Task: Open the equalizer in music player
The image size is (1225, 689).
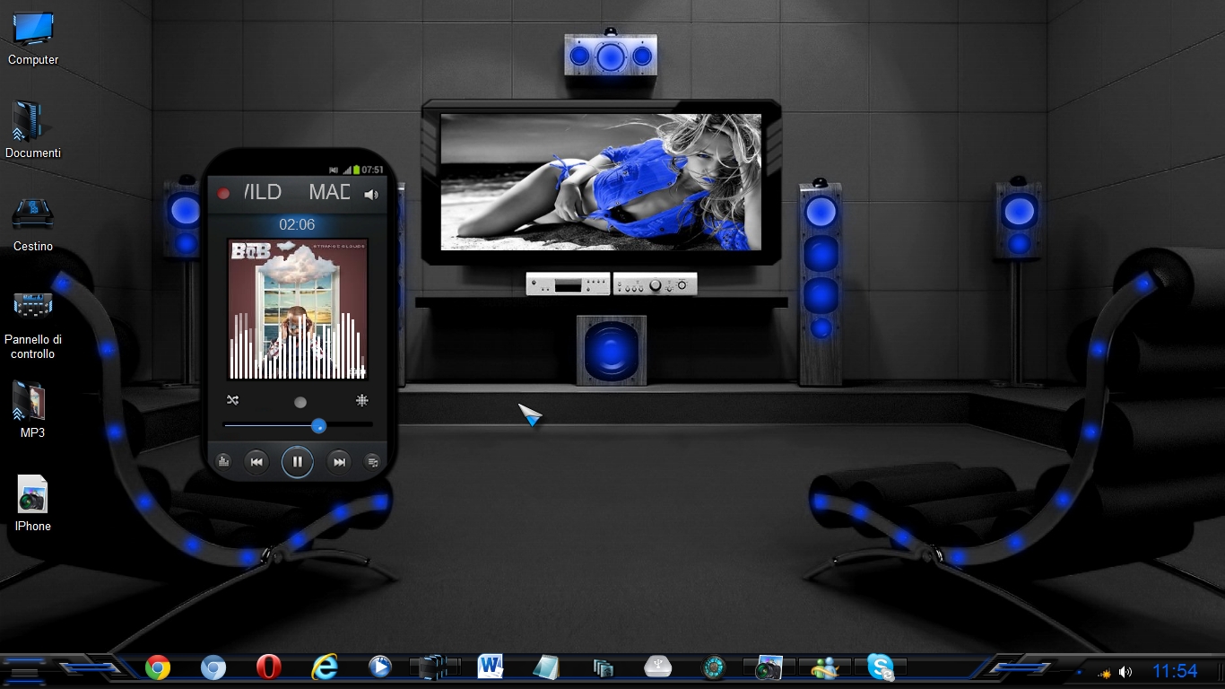Action: coord(223,461)
